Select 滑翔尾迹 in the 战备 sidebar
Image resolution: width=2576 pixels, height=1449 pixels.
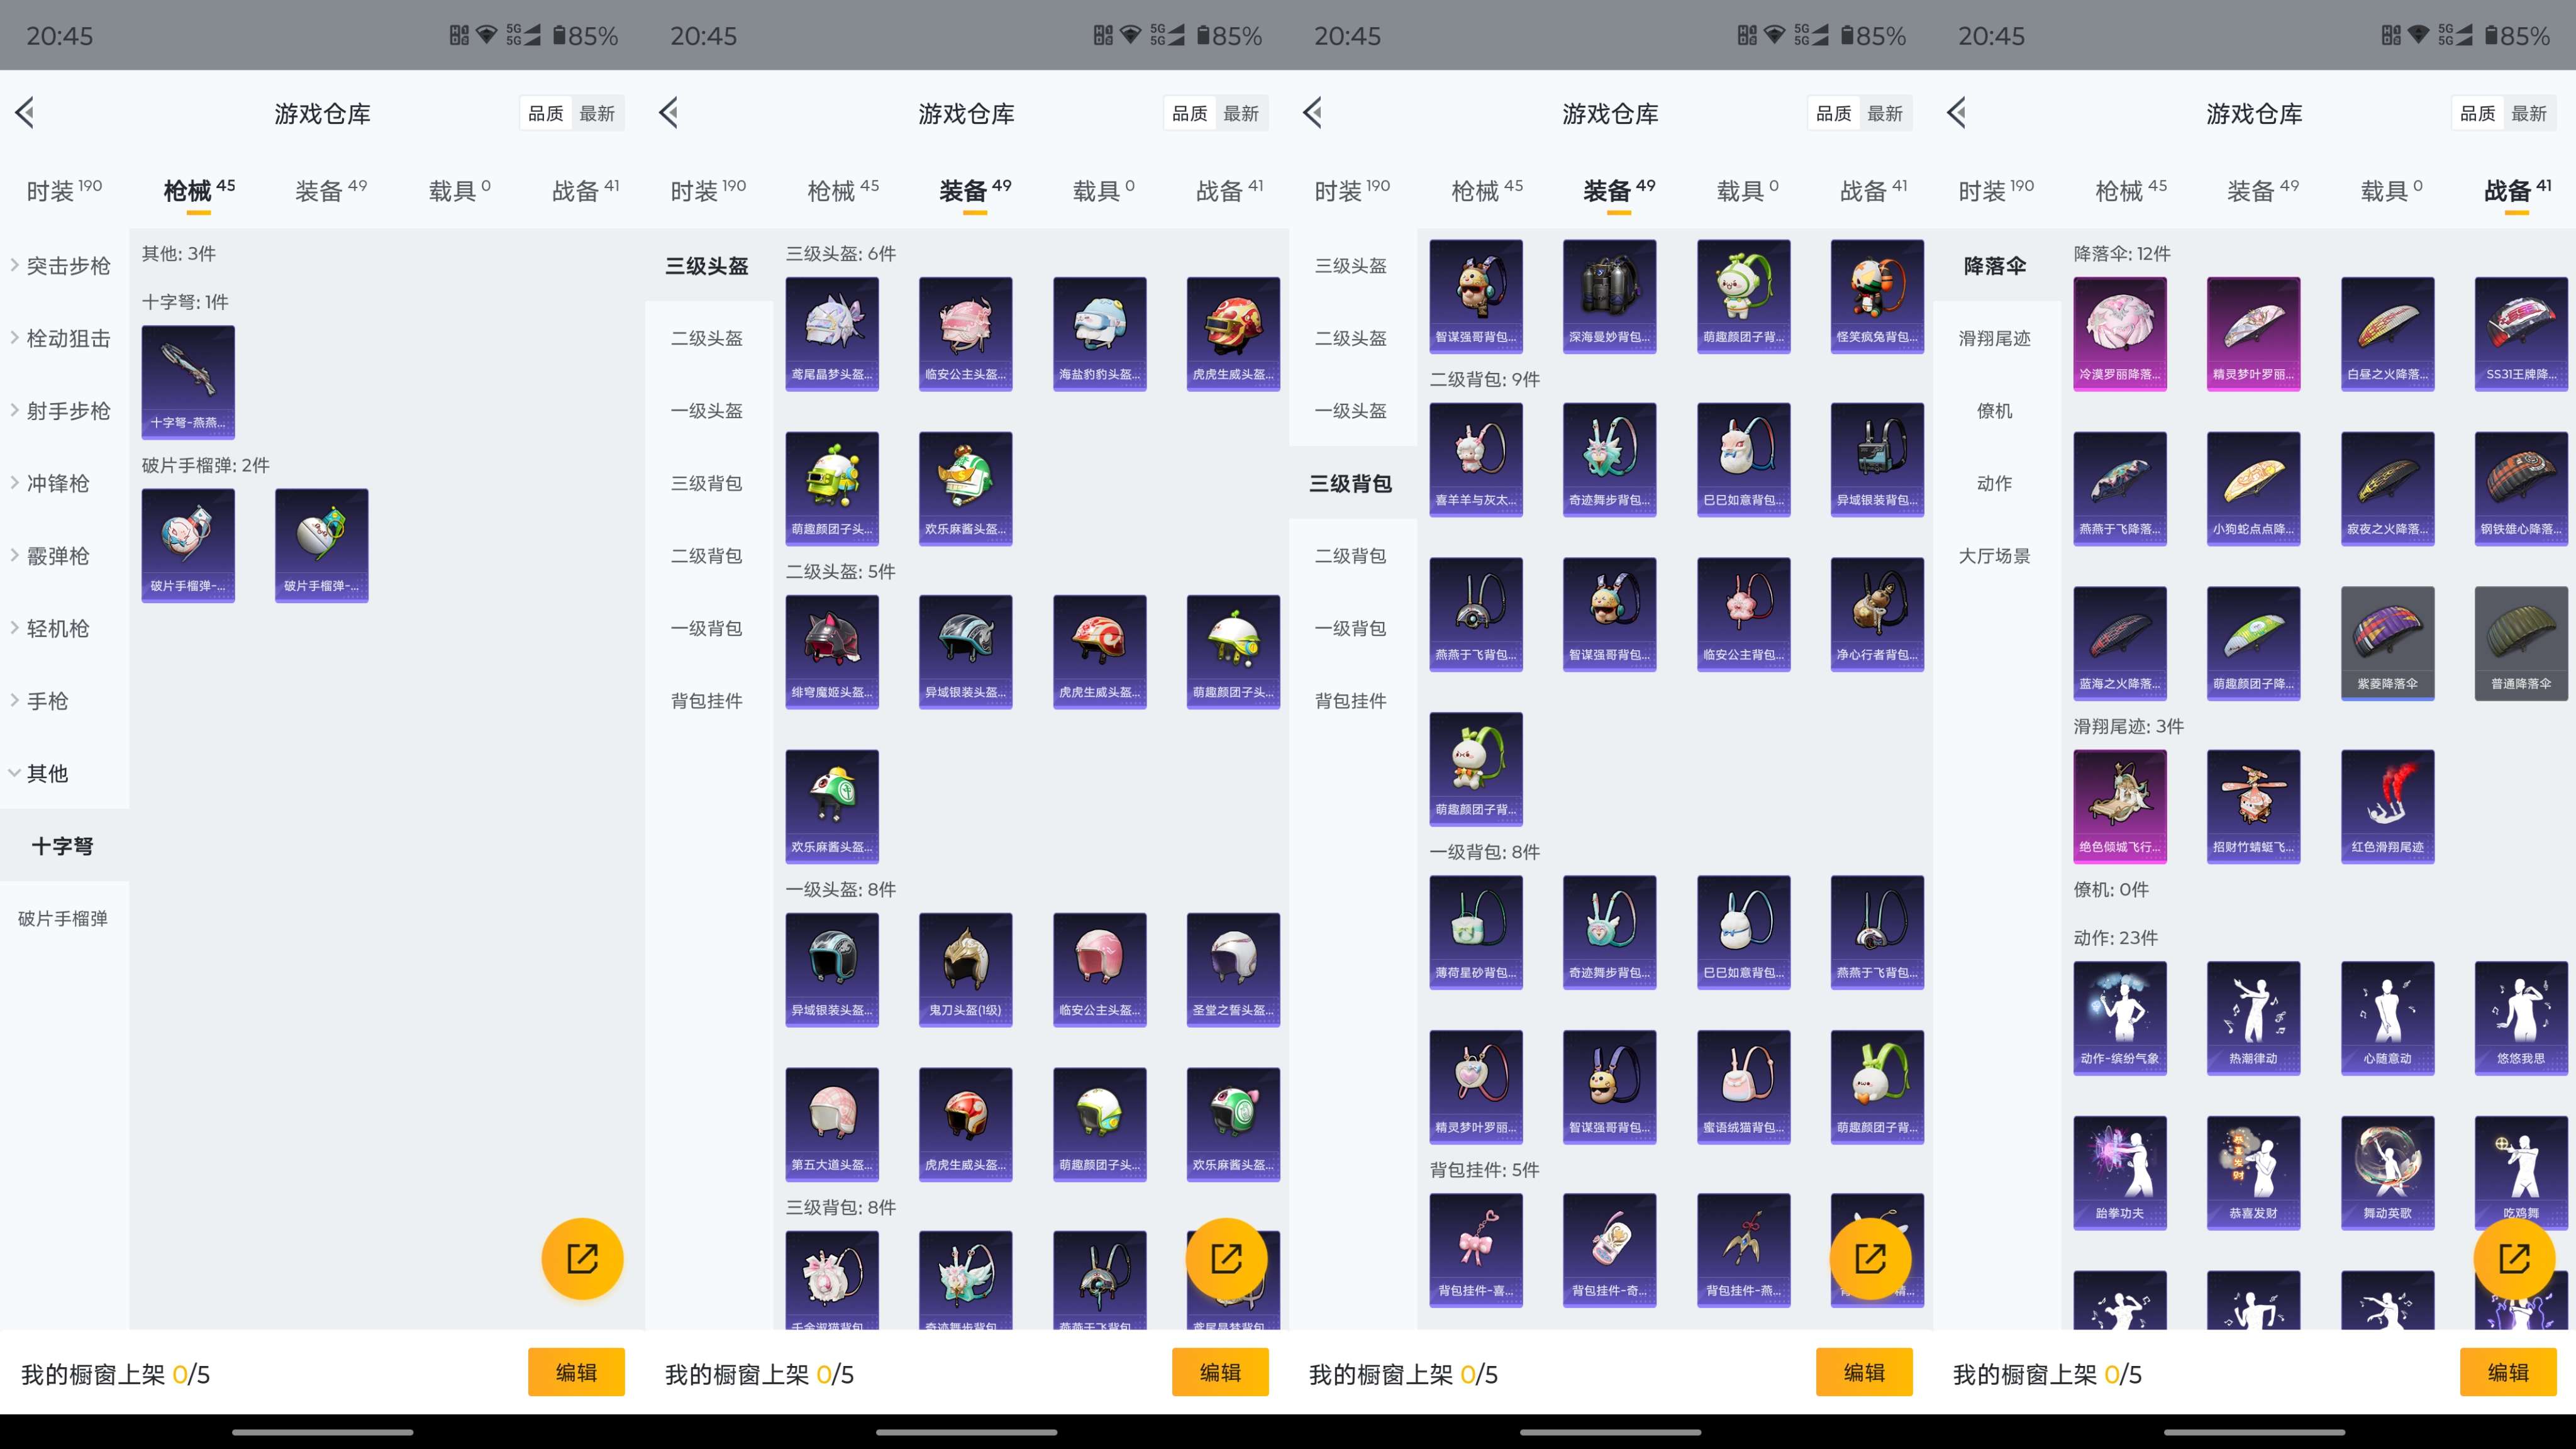pos(1996,338)
